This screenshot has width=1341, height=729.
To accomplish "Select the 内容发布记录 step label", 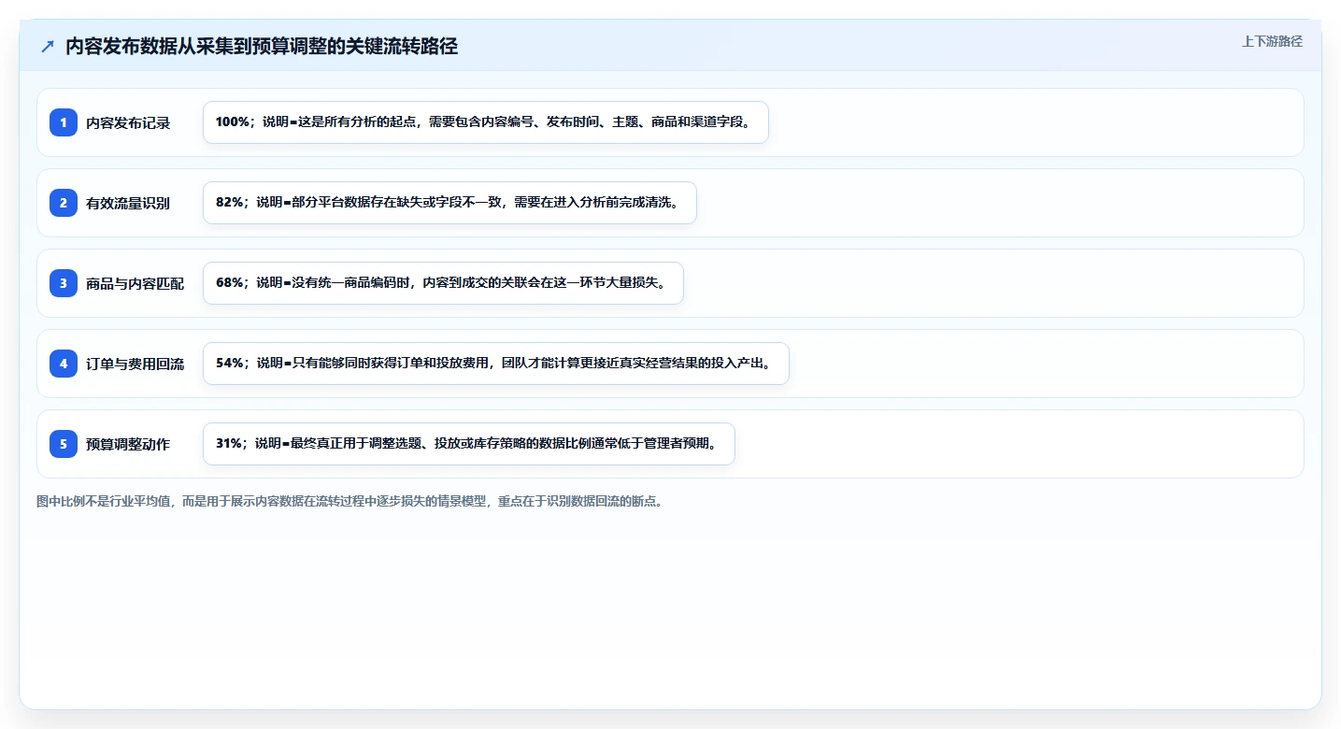I will tap(128, 122).
